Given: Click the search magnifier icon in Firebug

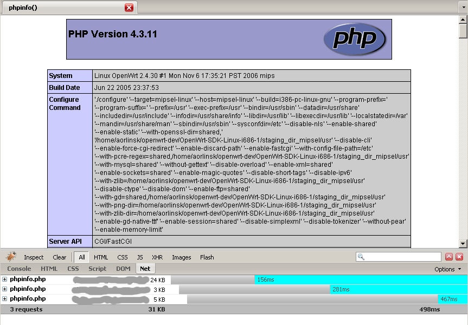Looking at the screenshot, I should point(362,257).
